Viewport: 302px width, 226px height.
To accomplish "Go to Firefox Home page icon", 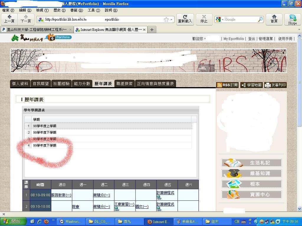I will [274, 17].
